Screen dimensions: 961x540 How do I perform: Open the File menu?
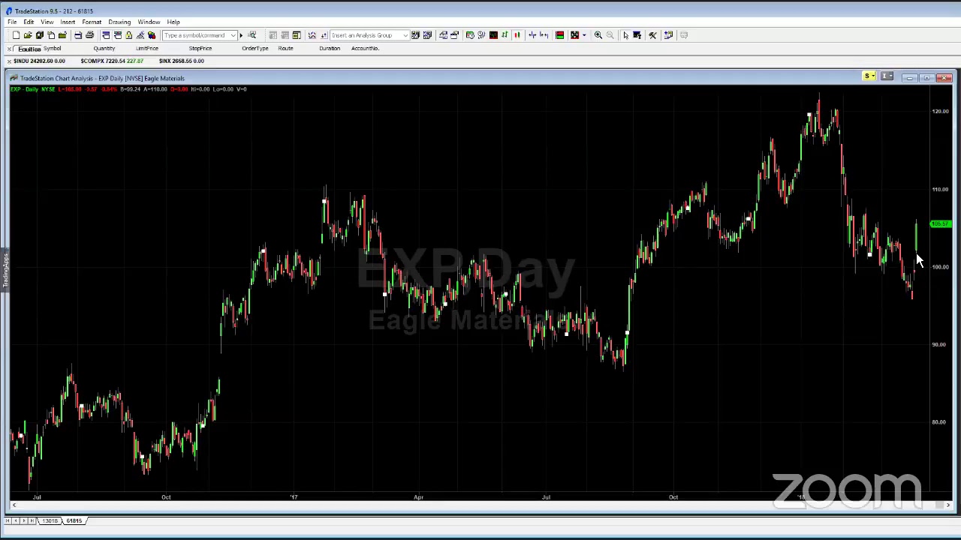click(x=12, y=22)
